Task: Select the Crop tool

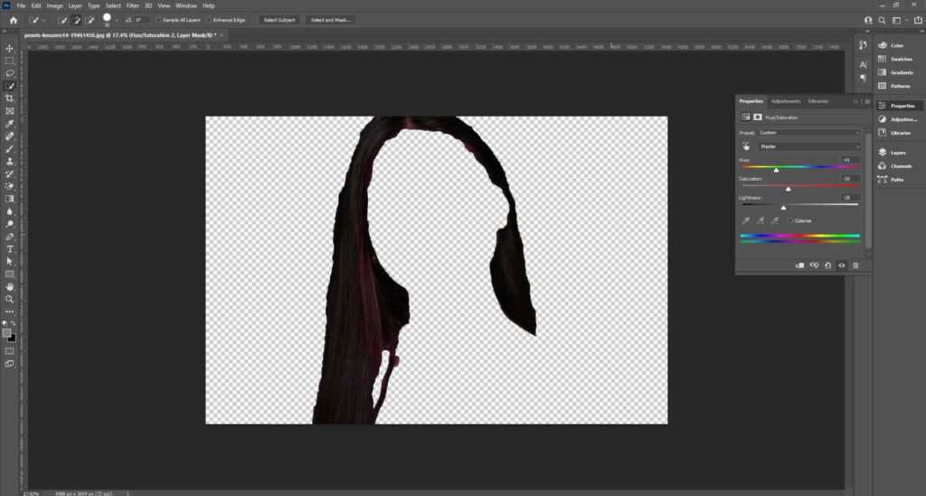Action: click(x=9, y=98)
